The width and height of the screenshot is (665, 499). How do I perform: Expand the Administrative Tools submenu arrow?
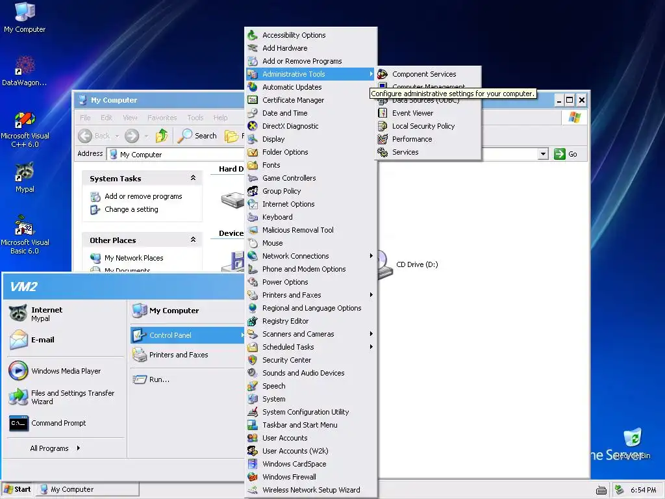(371, 74)
